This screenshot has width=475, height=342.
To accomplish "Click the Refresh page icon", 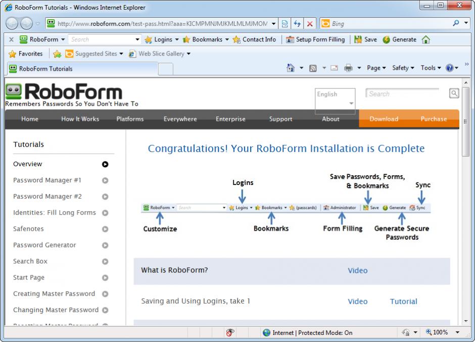I will click(x=297, y=24).
